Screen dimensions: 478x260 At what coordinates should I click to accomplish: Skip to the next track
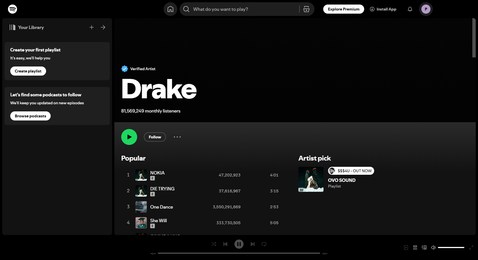[253, 244]
